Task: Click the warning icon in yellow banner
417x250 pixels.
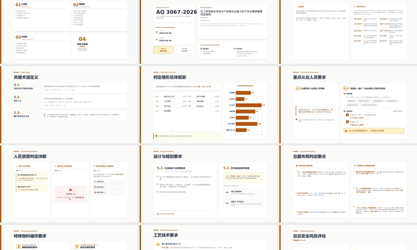Action: 346,131
